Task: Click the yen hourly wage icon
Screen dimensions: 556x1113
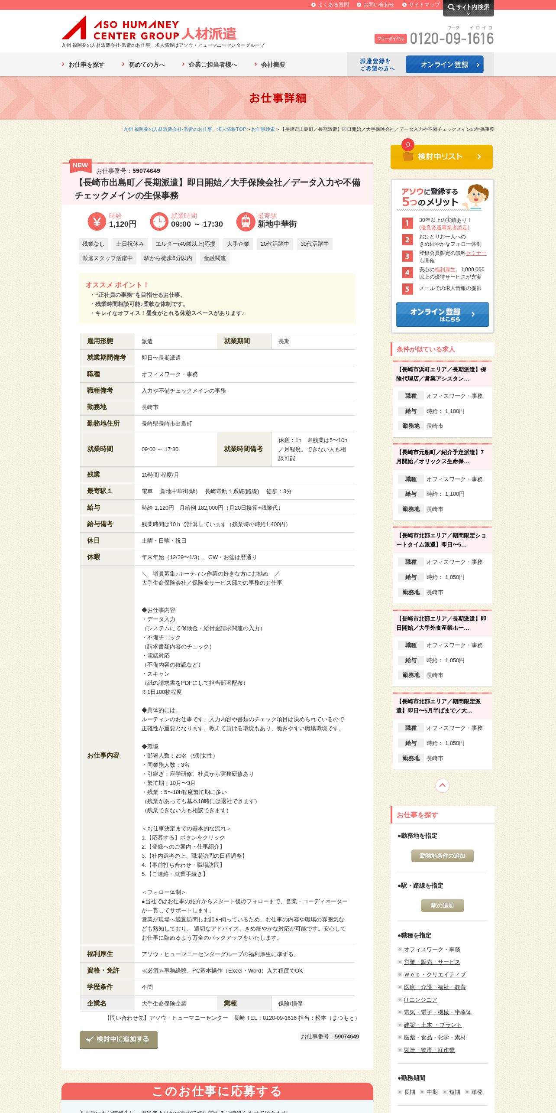Action: (97, 221)
